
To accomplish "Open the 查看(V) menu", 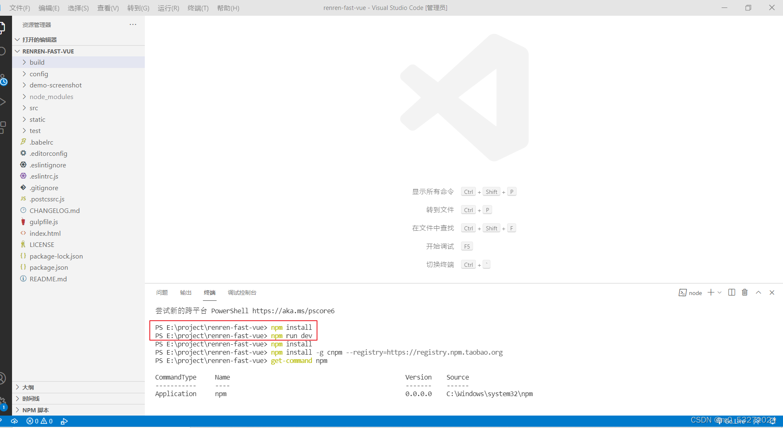I will pyautogui.click(x=108, y=8).
